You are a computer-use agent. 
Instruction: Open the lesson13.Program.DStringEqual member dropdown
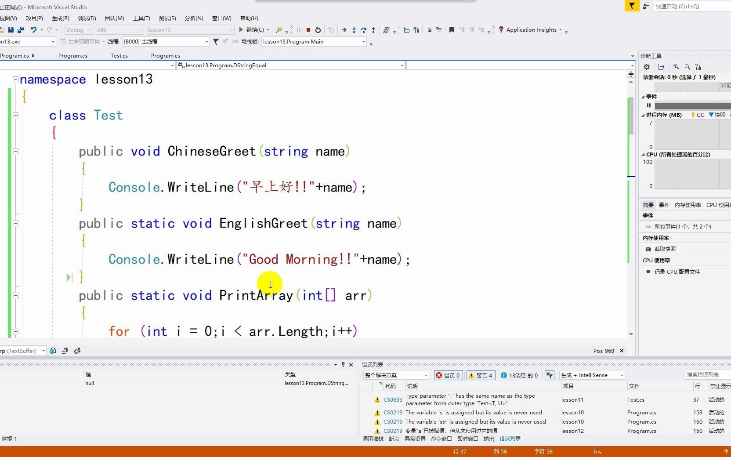point(291,65)
